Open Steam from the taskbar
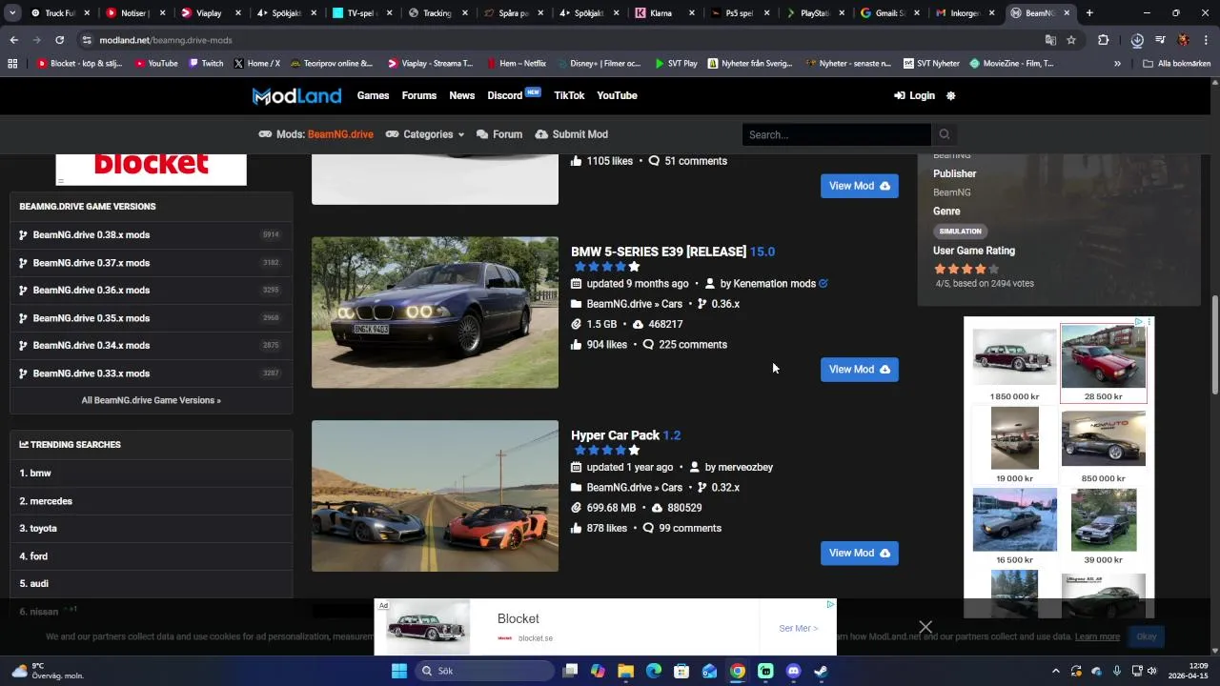The width and height of the screenshot is (1220, 686). (x=821, y=671)
